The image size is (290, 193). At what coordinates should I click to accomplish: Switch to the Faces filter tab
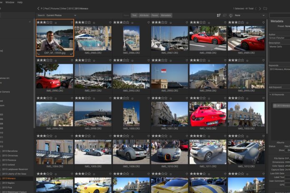tap(155, 15)
